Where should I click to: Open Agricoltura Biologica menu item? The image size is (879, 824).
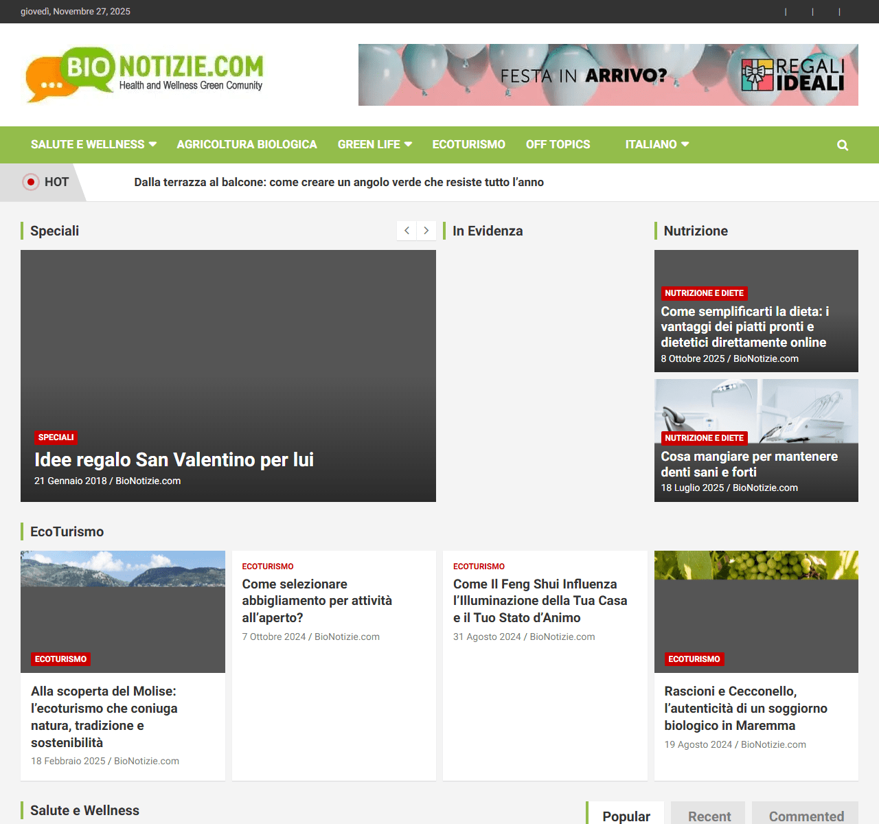click(247, 145)
